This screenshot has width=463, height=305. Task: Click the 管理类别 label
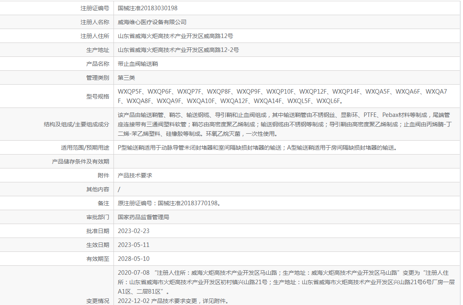[98, 78]
